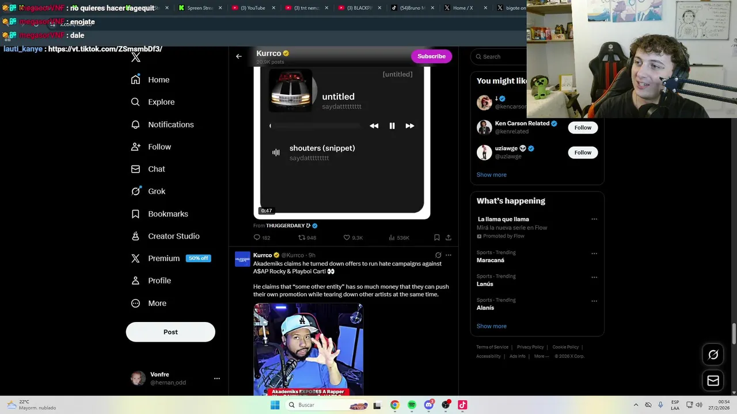This screenshot has width=737, height=414.
Task: Open the Follow item in sidebar
Action: (151, 147)
